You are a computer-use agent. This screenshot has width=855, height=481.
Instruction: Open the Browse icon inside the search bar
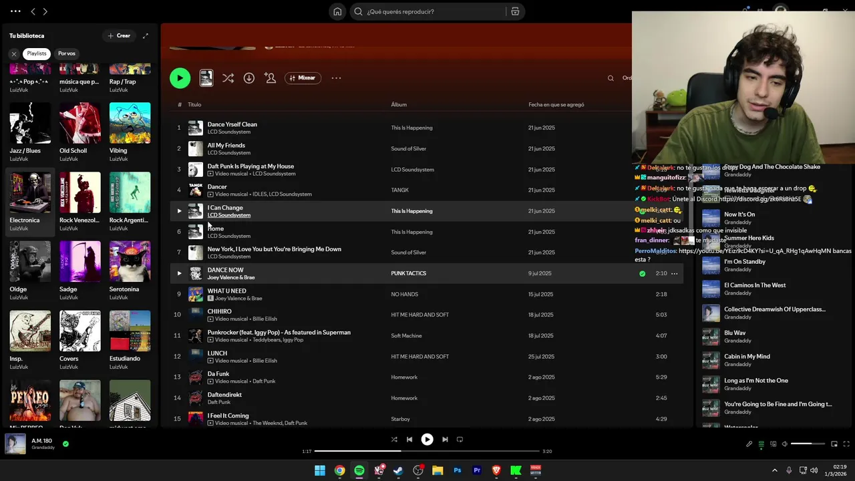(515, 11)
